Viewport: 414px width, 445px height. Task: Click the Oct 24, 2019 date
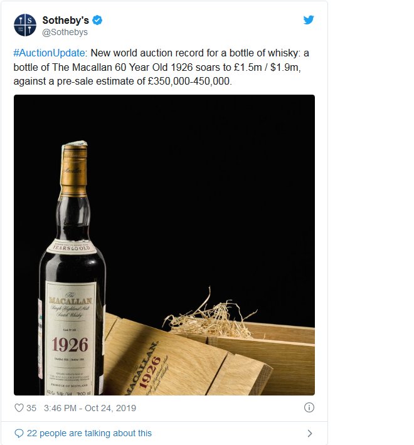110,408
